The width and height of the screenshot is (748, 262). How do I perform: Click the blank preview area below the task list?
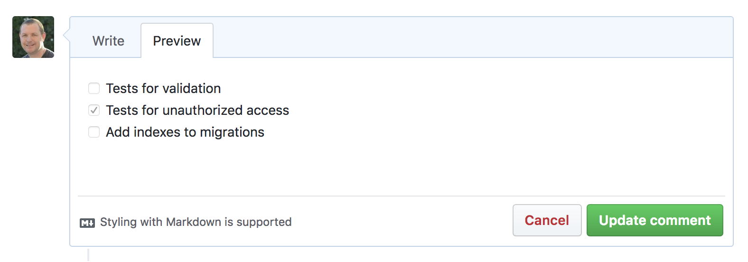click(402, 166)
